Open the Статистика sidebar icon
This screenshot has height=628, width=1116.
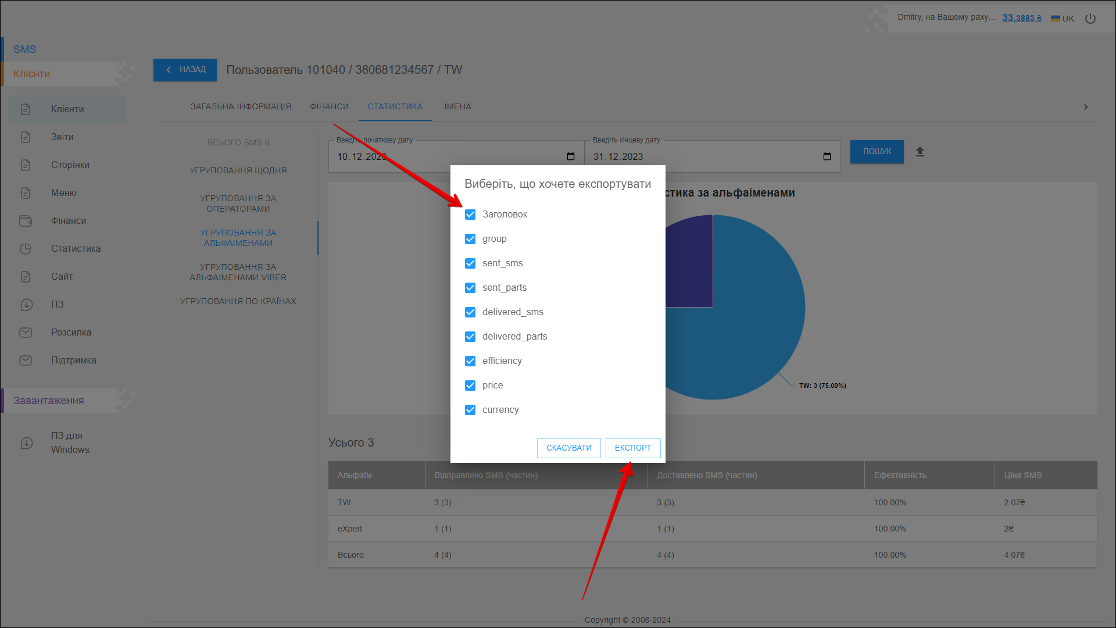pyautogui.click(x=26, y=249)
